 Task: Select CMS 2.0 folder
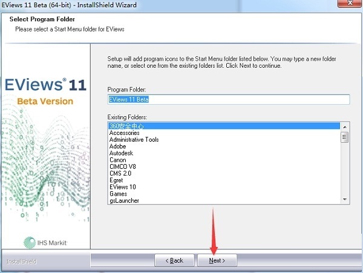coord(224,173)
